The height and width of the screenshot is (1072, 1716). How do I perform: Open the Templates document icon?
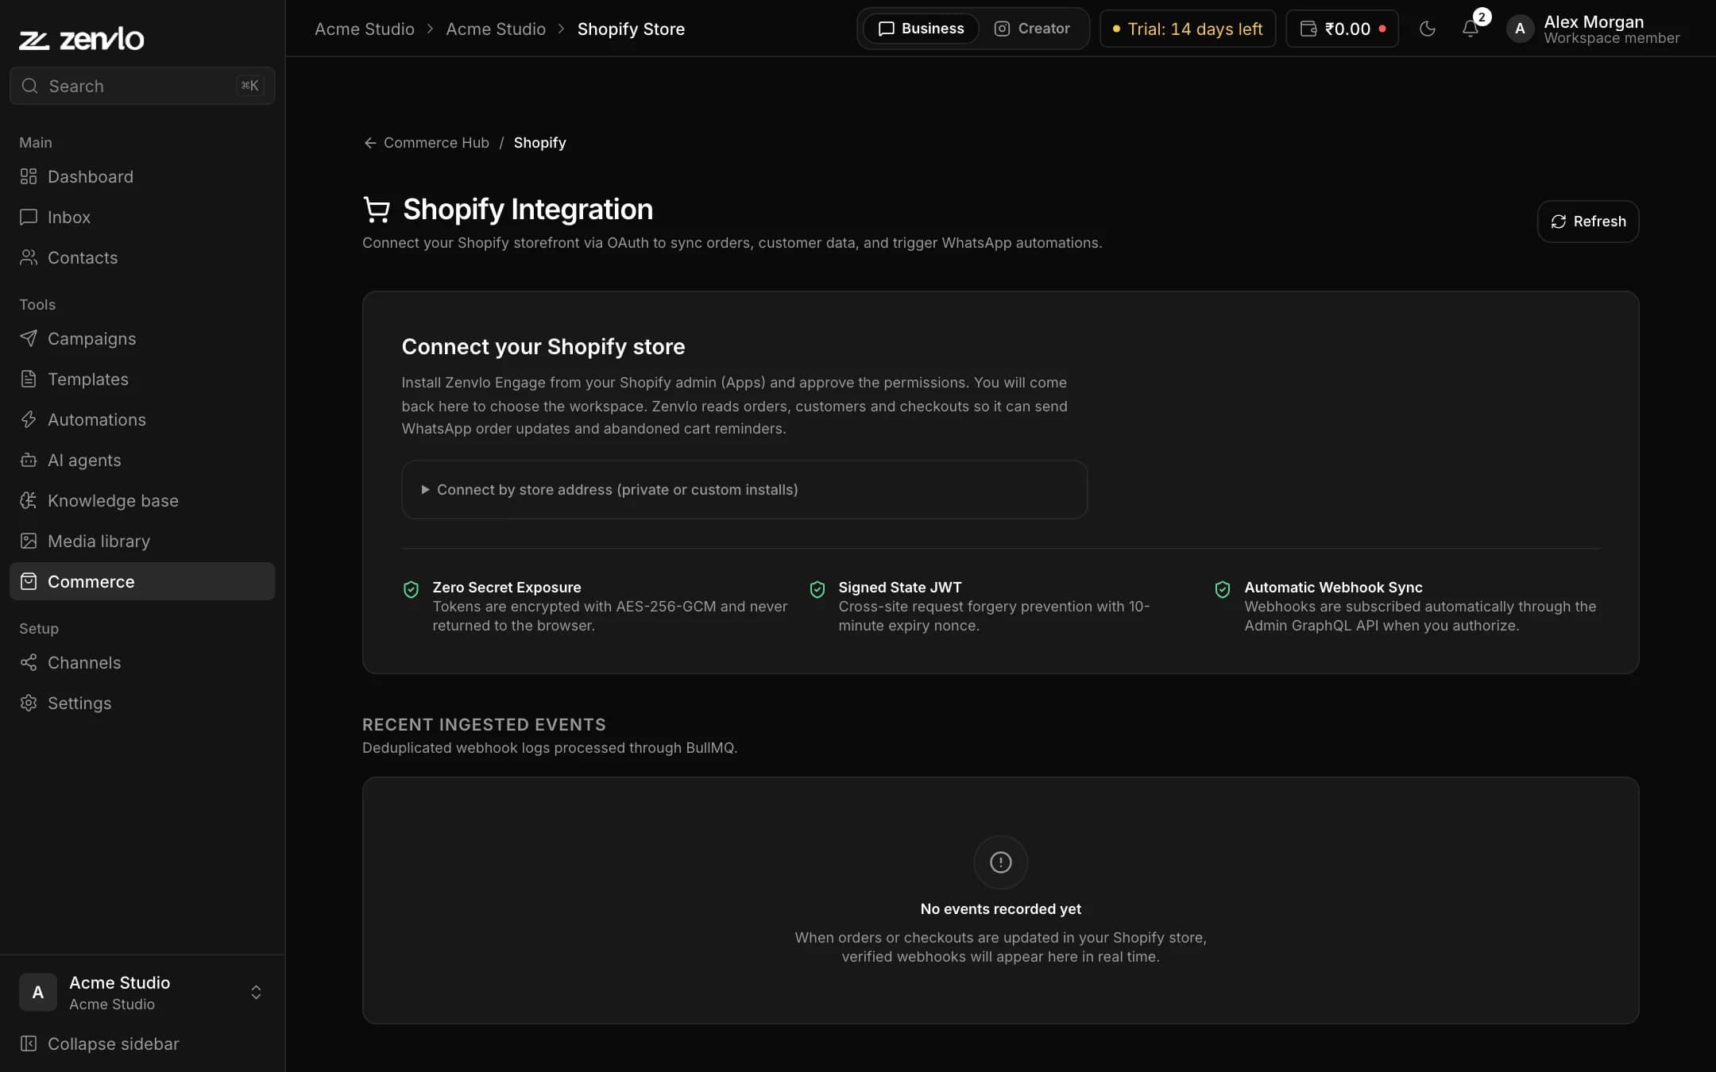coord(29,379)
